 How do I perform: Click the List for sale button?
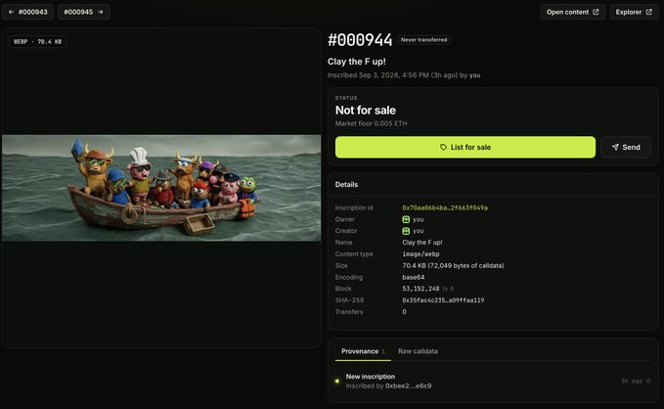click(x=465, y=147)
